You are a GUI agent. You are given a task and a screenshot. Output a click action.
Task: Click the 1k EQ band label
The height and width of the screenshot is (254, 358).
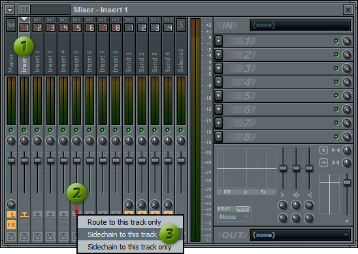(x=245, y=192)
